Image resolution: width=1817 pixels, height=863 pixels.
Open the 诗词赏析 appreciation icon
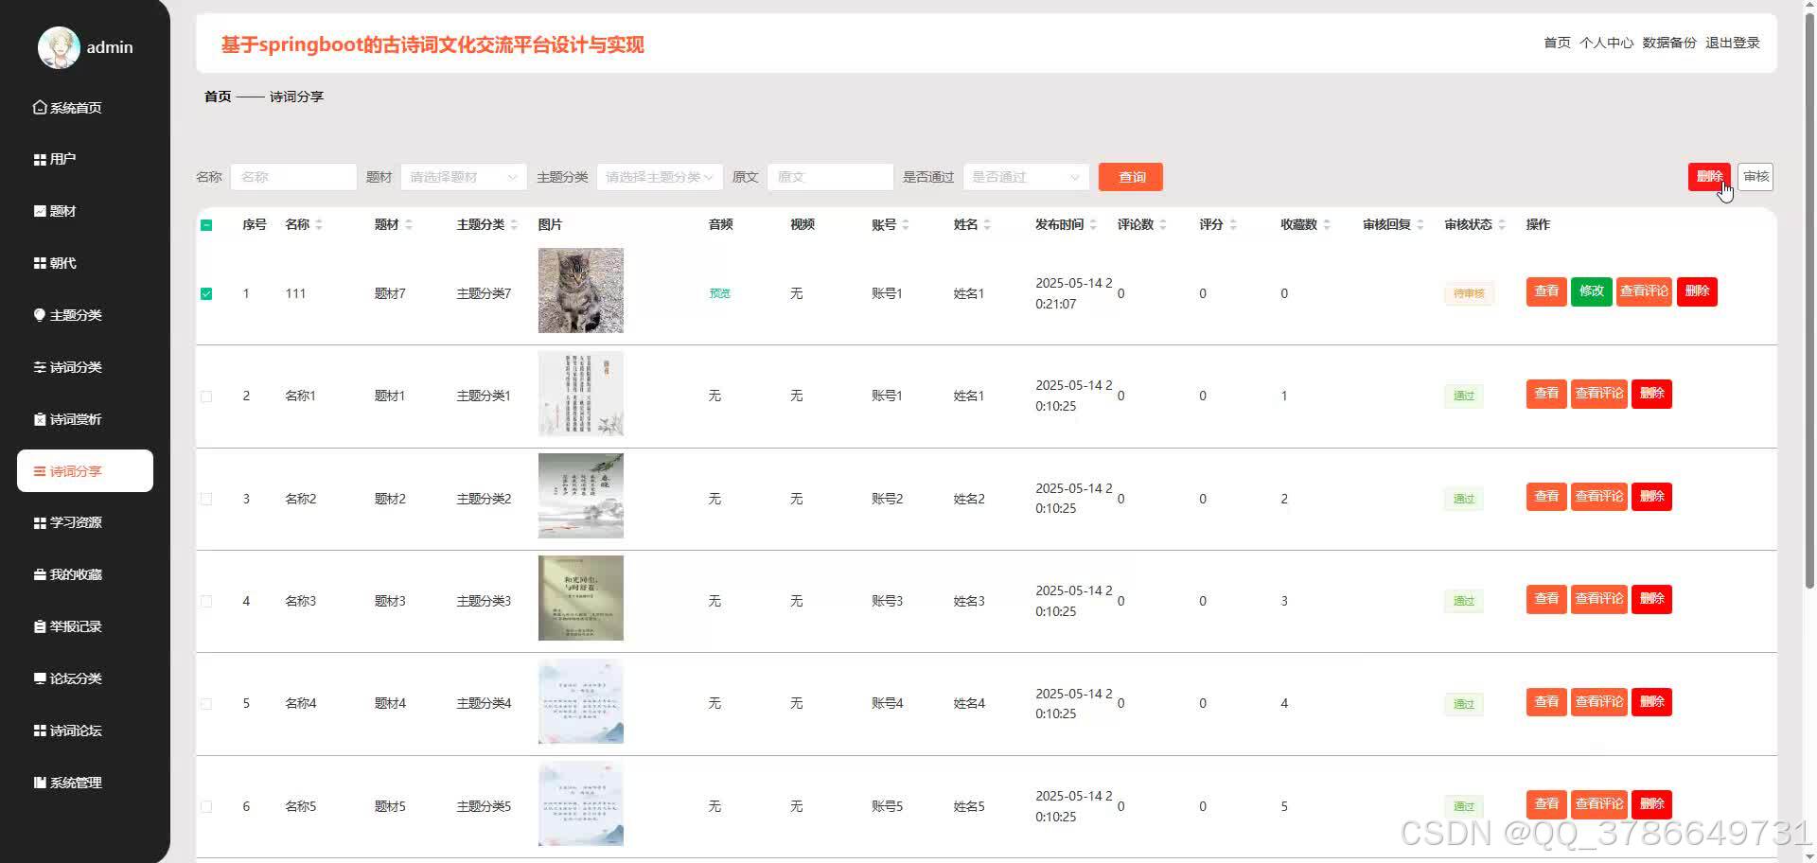coord(39,418)
